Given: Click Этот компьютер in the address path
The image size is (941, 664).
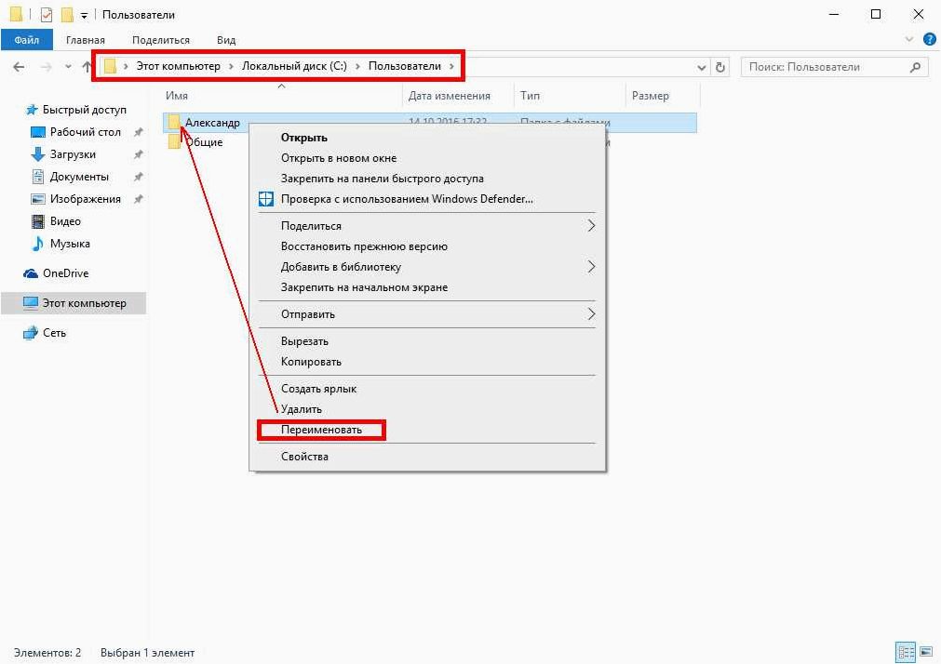Looking at the screenshot, I should (x=178, y=66).
